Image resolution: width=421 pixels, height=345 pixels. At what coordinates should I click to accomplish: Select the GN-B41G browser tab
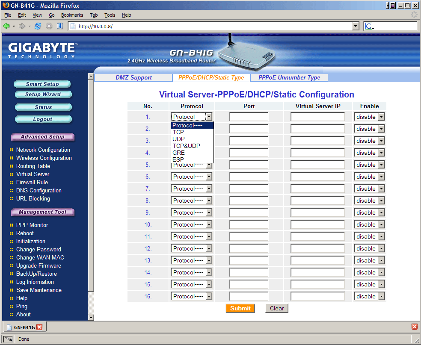point(25,327)
